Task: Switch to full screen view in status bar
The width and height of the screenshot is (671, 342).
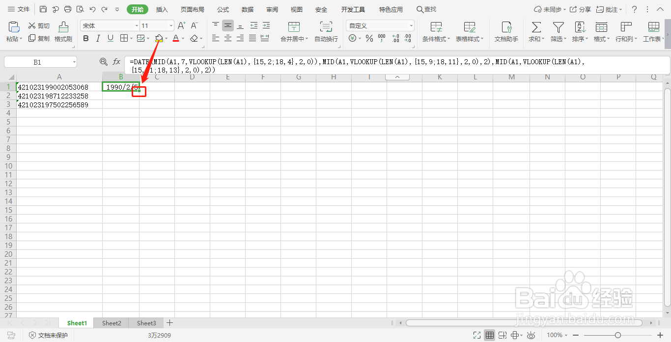Action: click(x=476, y=335)
